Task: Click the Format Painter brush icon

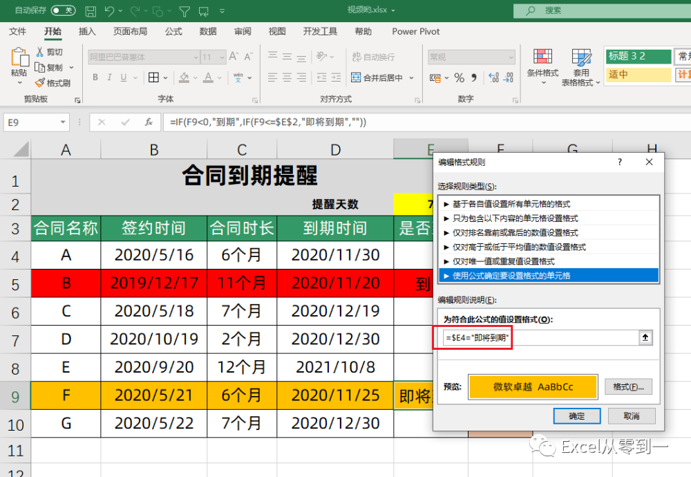Action: 39,82
